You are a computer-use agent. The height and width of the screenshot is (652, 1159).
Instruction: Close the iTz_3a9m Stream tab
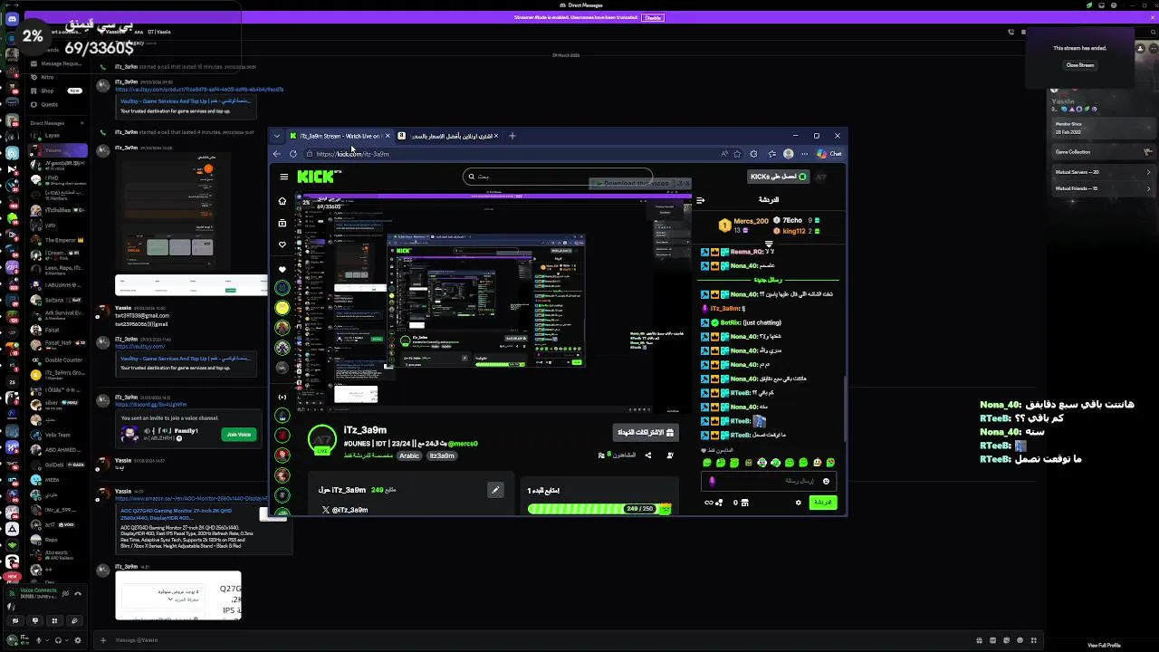tap(388, 136)
